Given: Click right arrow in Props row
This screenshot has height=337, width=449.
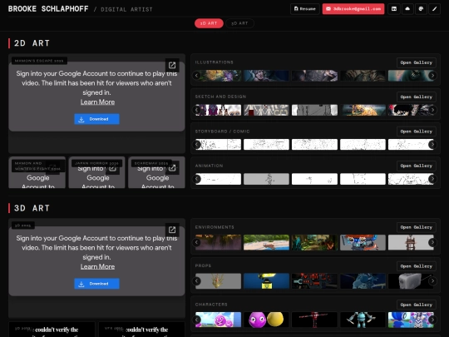Looking at the screenshot, I should click(x=432, y=281).
